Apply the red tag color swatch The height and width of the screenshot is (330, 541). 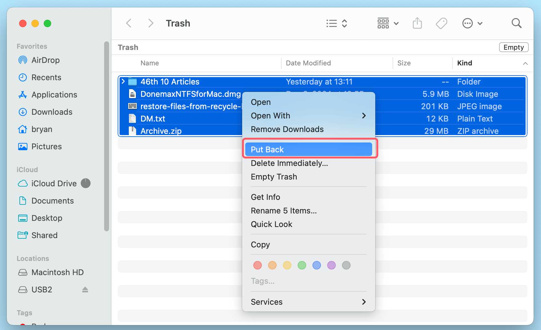(257, 265)
